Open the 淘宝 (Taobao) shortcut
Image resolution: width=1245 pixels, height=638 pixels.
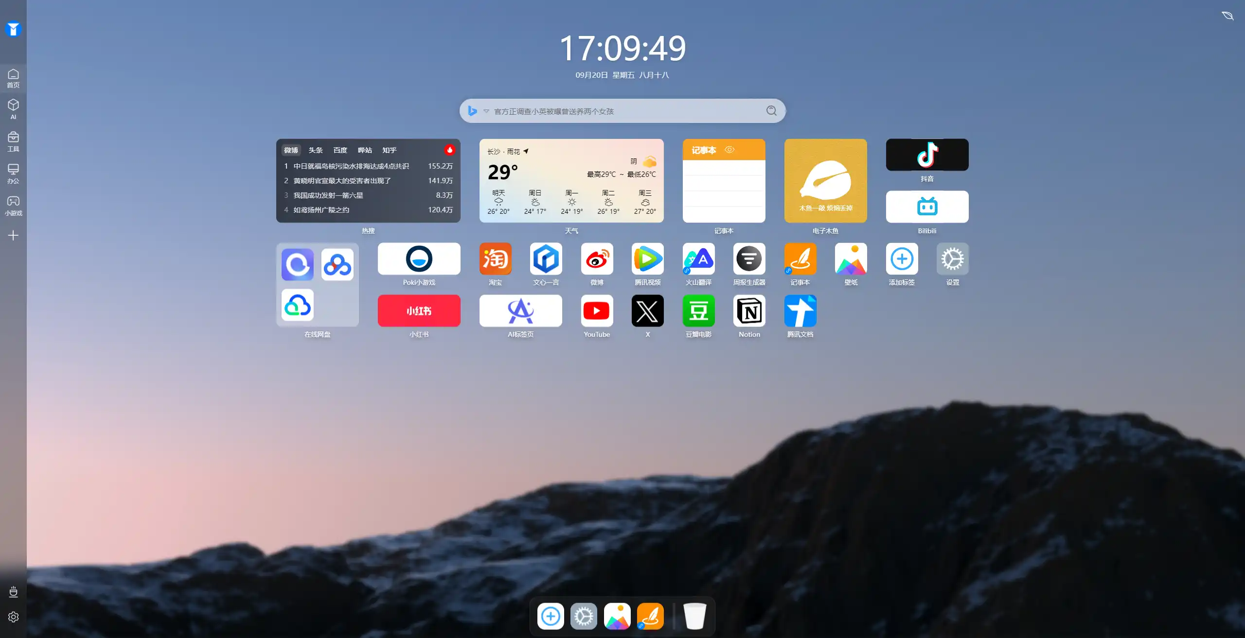coord(495,259)
